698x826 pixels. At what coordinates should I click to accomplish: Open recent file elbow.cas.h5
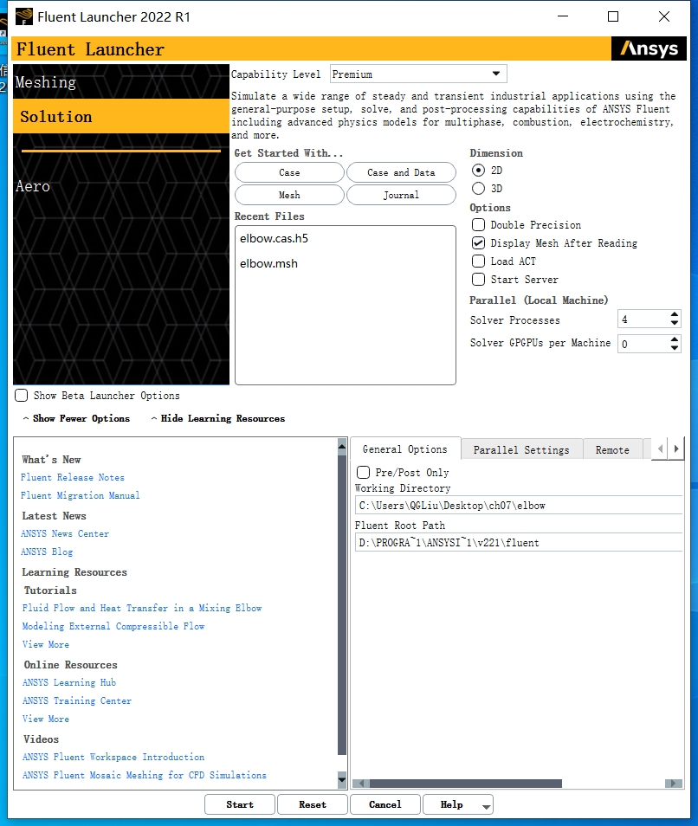coord(274,239)
